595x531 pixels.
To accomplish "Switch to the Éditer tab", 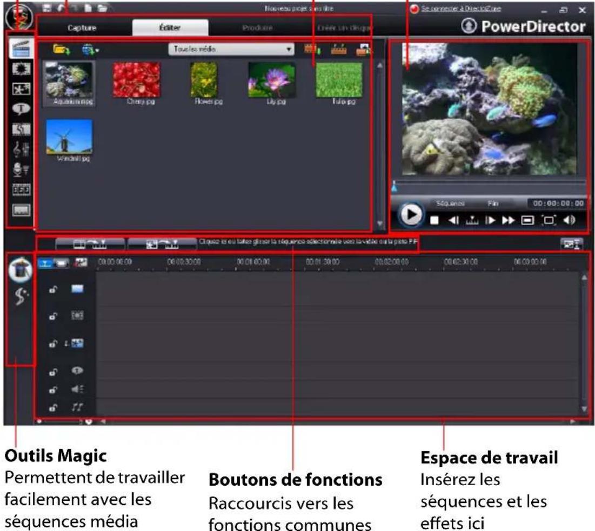I will coord(170,28).
